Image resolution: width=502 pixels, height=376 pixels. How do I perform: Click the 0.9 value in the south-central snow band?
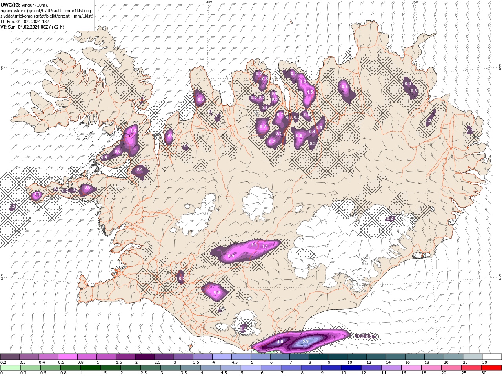(231, 256)
